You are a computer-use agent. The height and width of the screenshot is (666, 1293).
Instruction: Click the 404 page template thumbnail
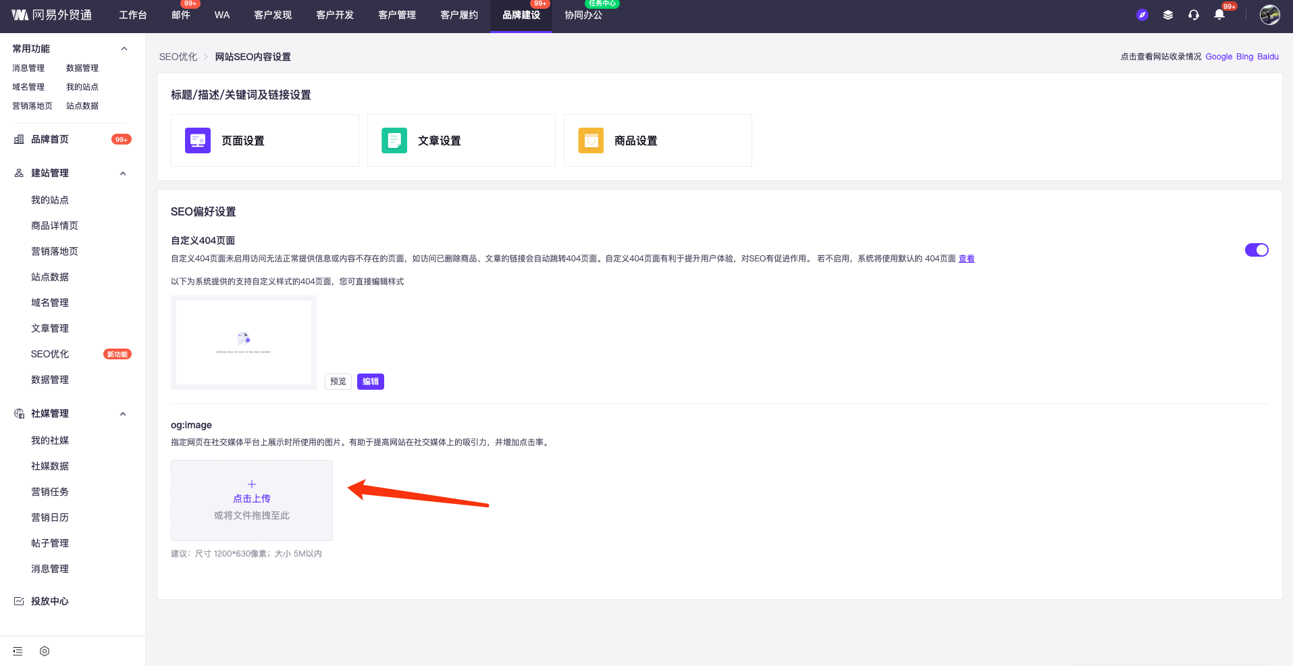point(243,342)
